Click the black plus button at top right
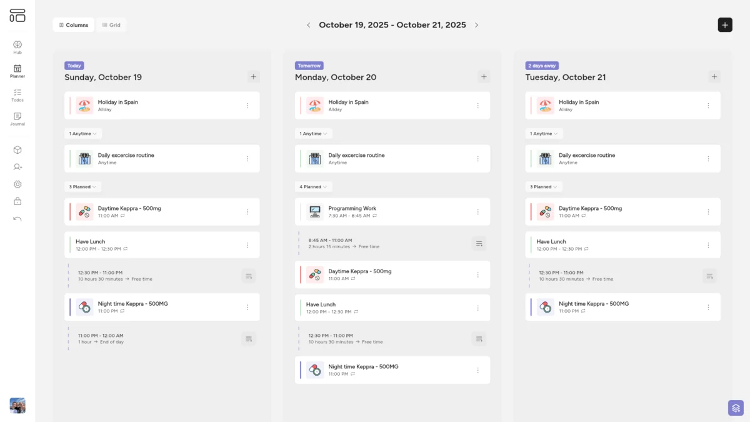Viewport: 750px width, 422px height. click(x=725, y=25)
